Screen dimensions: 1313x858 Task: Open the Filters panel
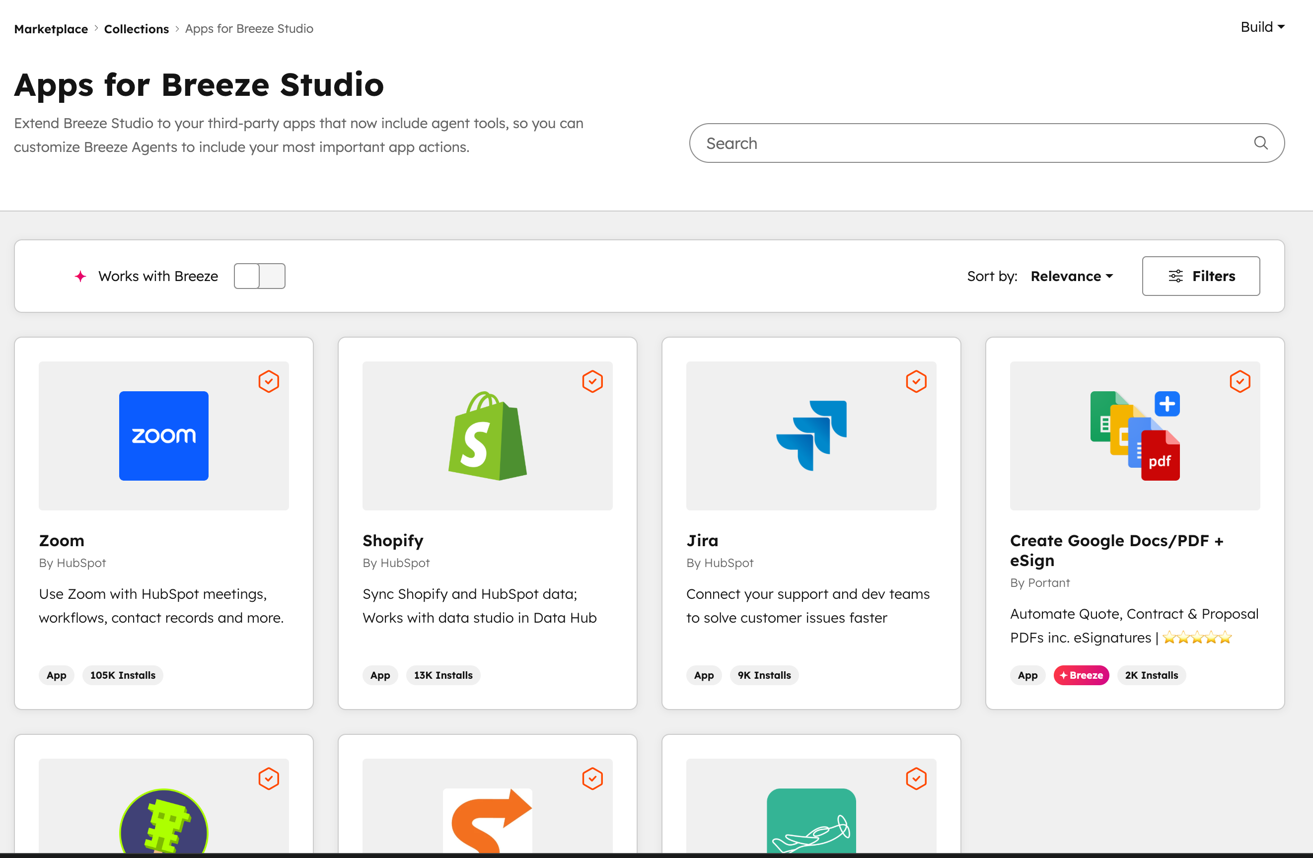[1201, 276]
